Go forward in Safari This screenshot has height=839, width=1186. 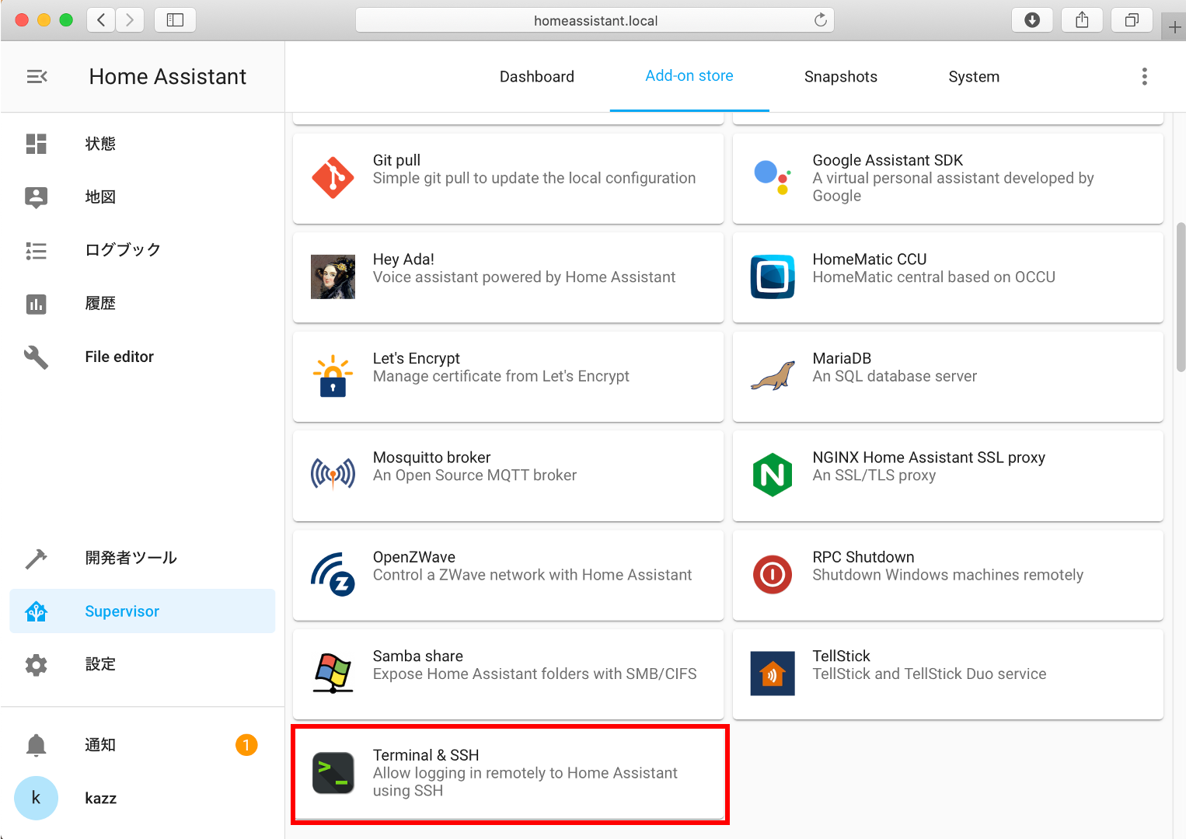(x=130, y=20)
